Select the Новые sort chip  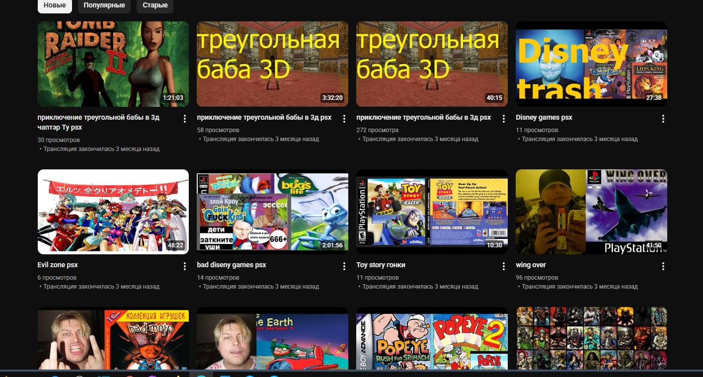click(x=55, y=5)
